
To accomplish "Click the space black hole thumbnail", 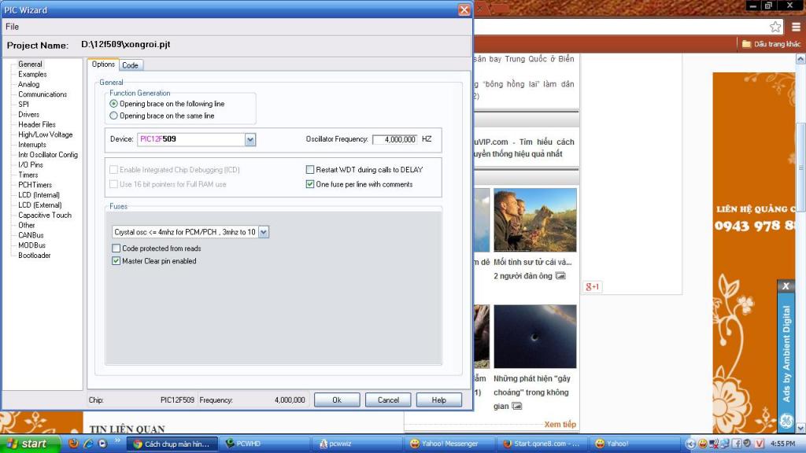I will coord(534,337).
